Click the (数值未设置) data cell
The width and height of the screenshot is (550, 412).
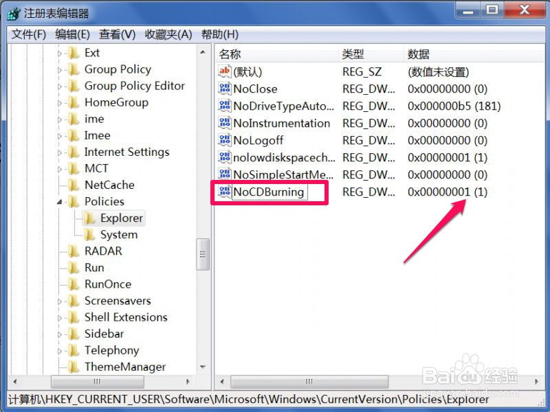pos(438,72)
